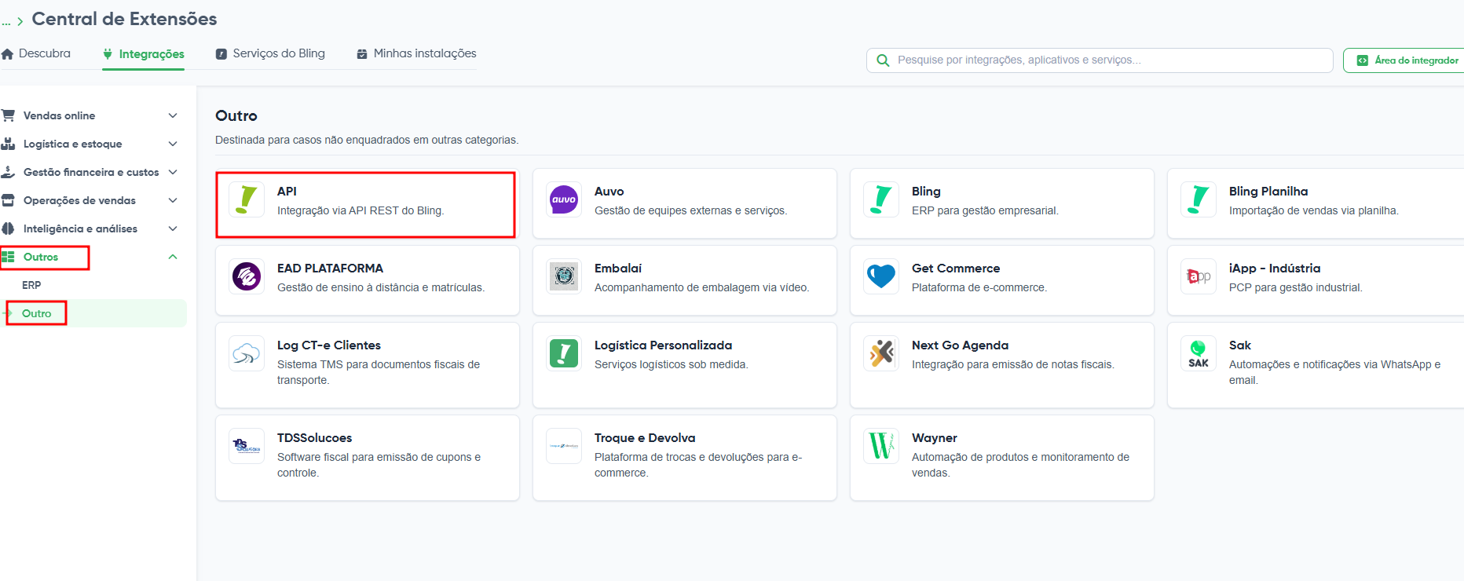Click 'Serviços logísticos sob medida.'

coord(671,364)
